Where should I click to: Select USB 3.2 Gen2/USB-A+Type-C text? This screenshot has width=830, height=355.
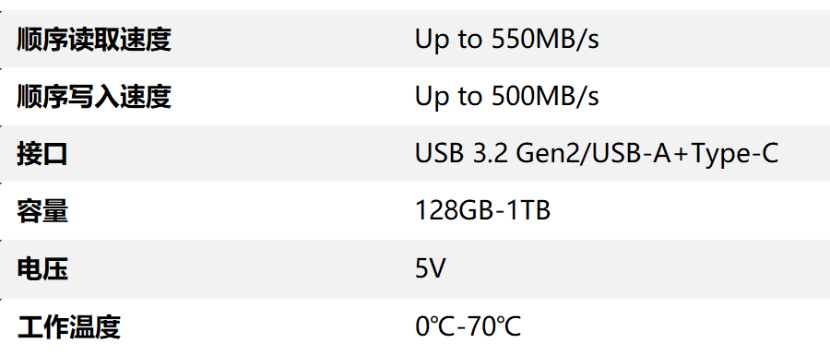click(x=597, y=154)
